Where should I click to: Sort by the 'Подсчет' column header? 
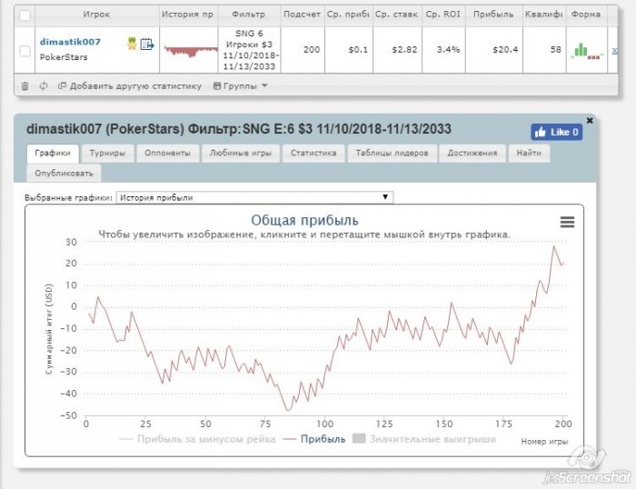coord(303,15)
